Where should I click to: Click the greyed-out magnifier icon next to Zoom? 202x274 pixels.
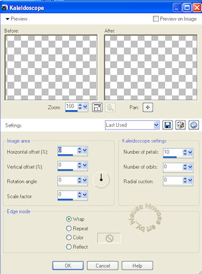point(110,108)
